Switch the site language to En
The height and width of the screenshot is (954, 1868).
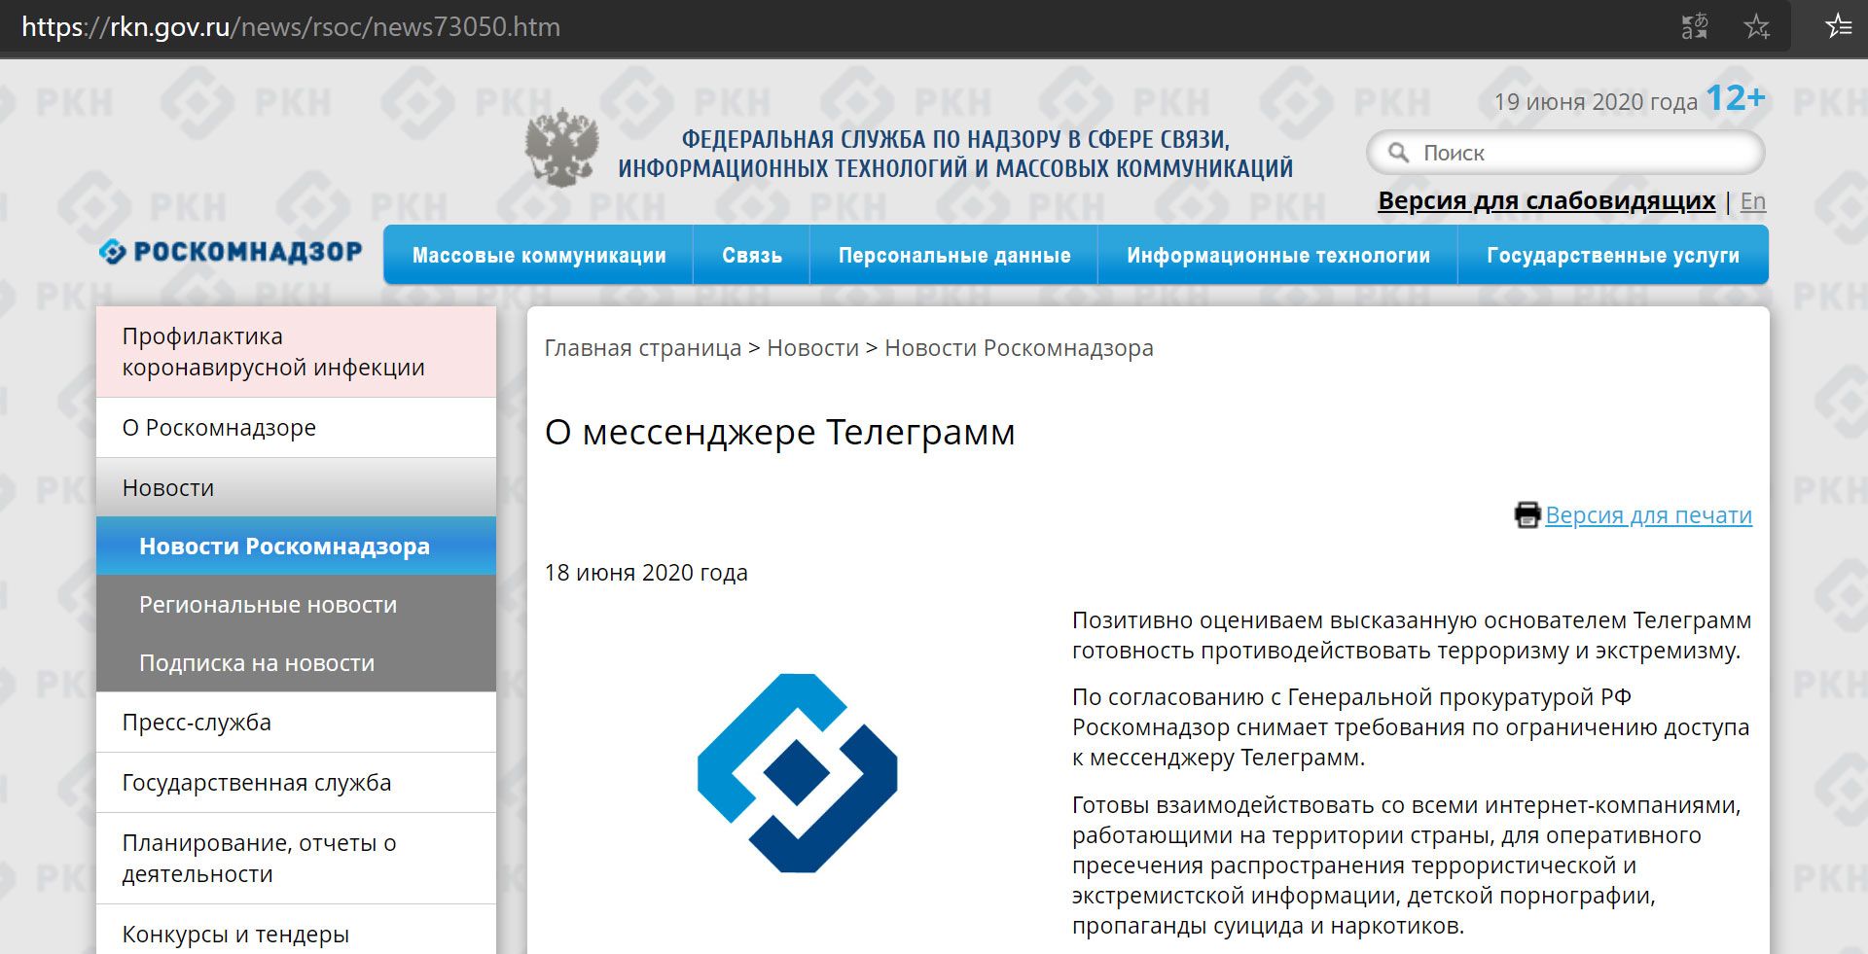[x=1754, y=200]
